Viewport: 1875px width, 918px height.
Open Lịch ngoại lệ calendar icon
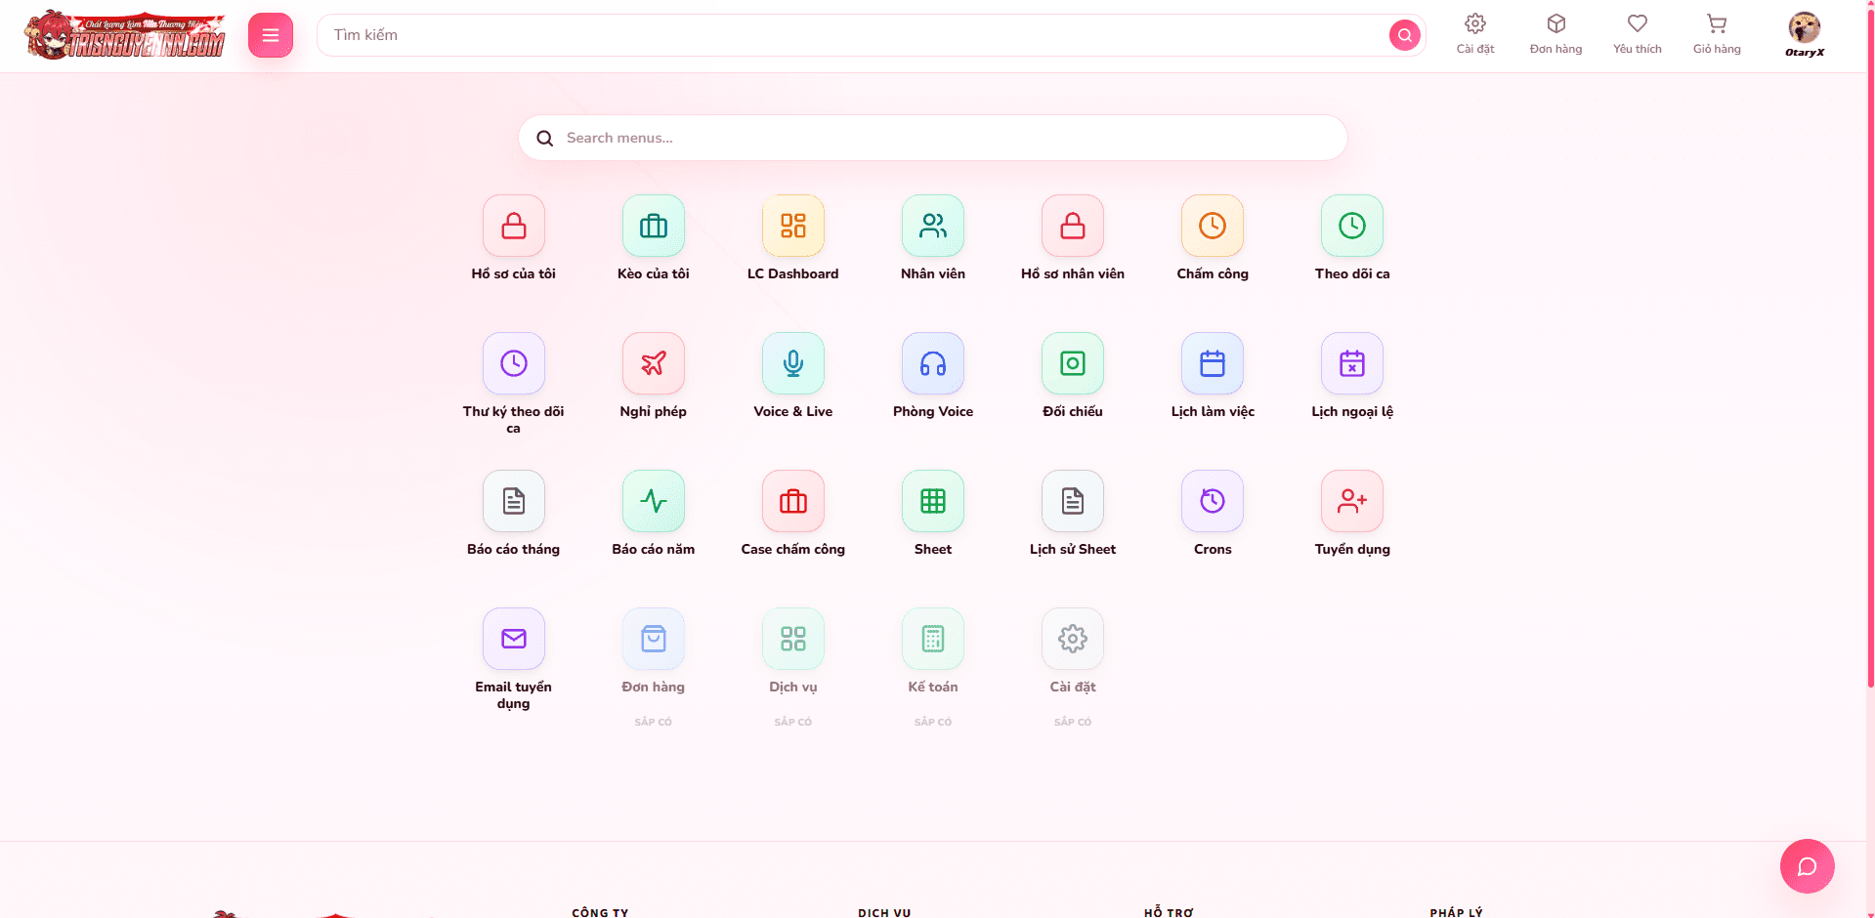(1352, 363)
